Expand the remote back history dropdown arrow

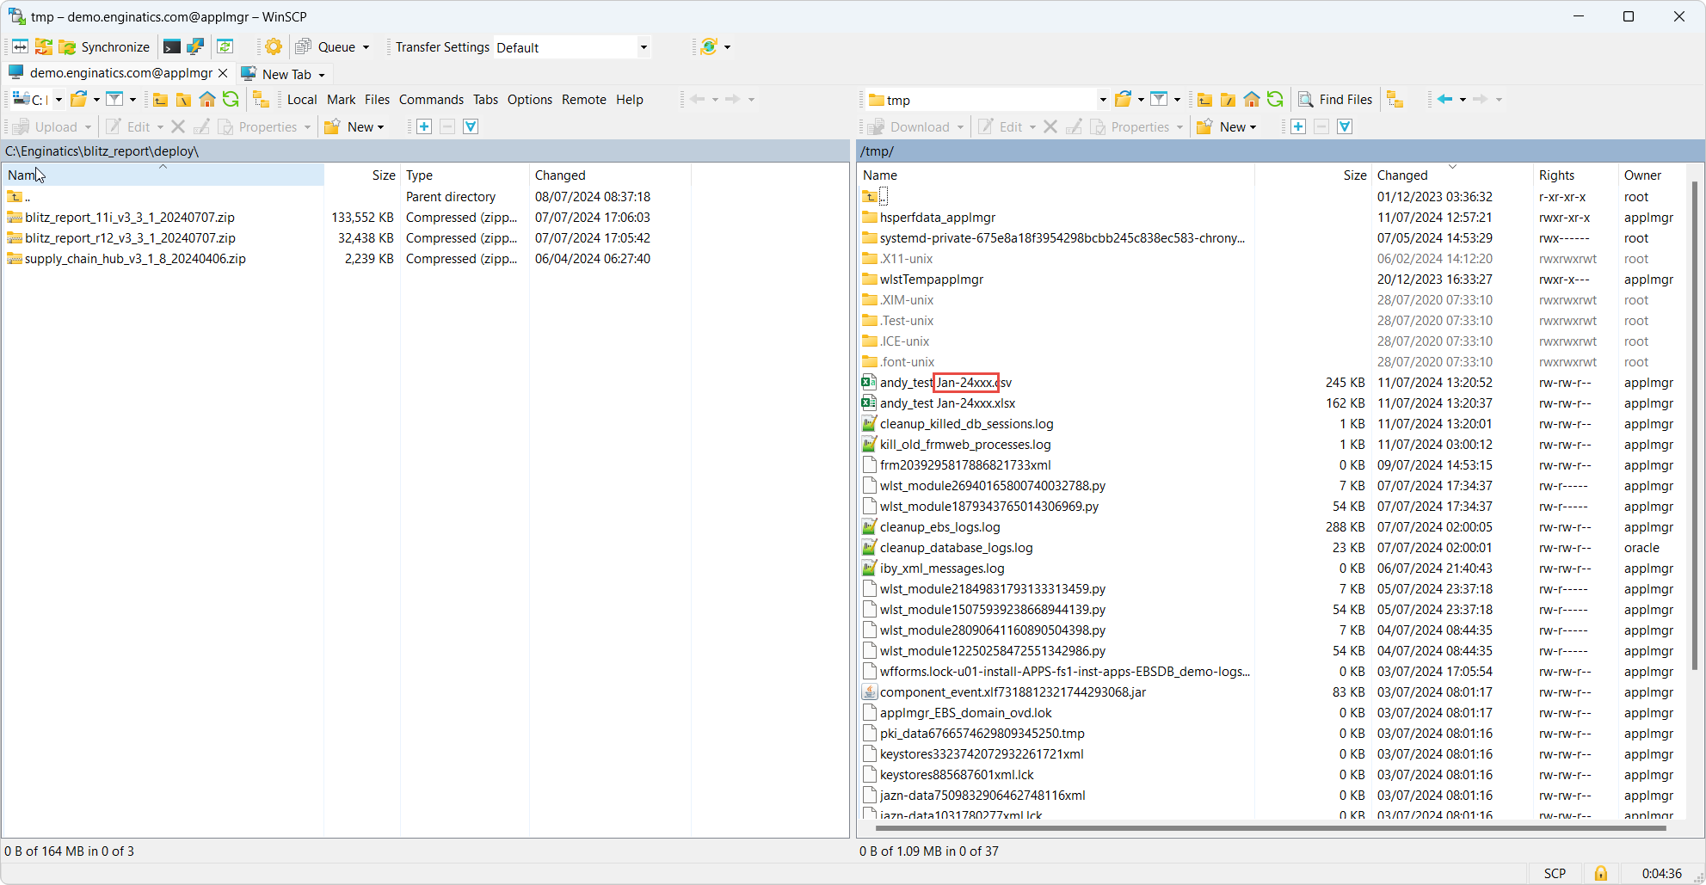click(1463, 100)
